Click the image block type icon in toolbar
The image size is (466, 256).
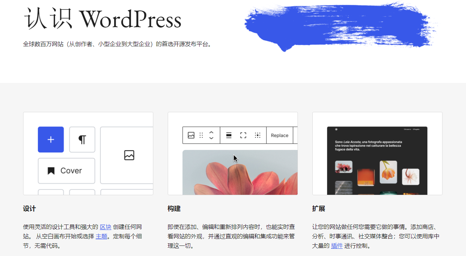pos(191,135)
